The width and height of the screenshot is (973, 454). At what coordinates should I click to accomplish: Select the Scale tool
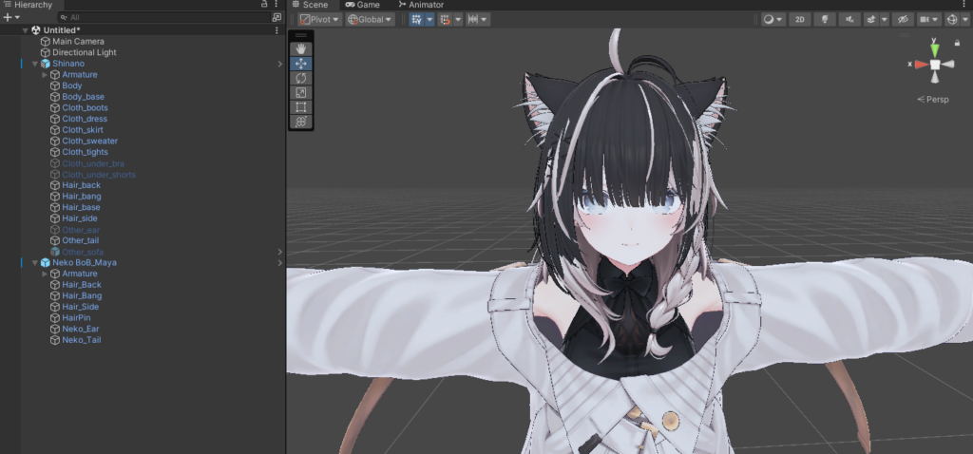(301, 92)
